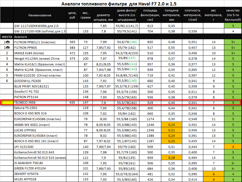Select the 'JS ASAKASHI FS618J' name cell
Image resolution: width=242 pixels, height=182 pixels.
[40, 163]
